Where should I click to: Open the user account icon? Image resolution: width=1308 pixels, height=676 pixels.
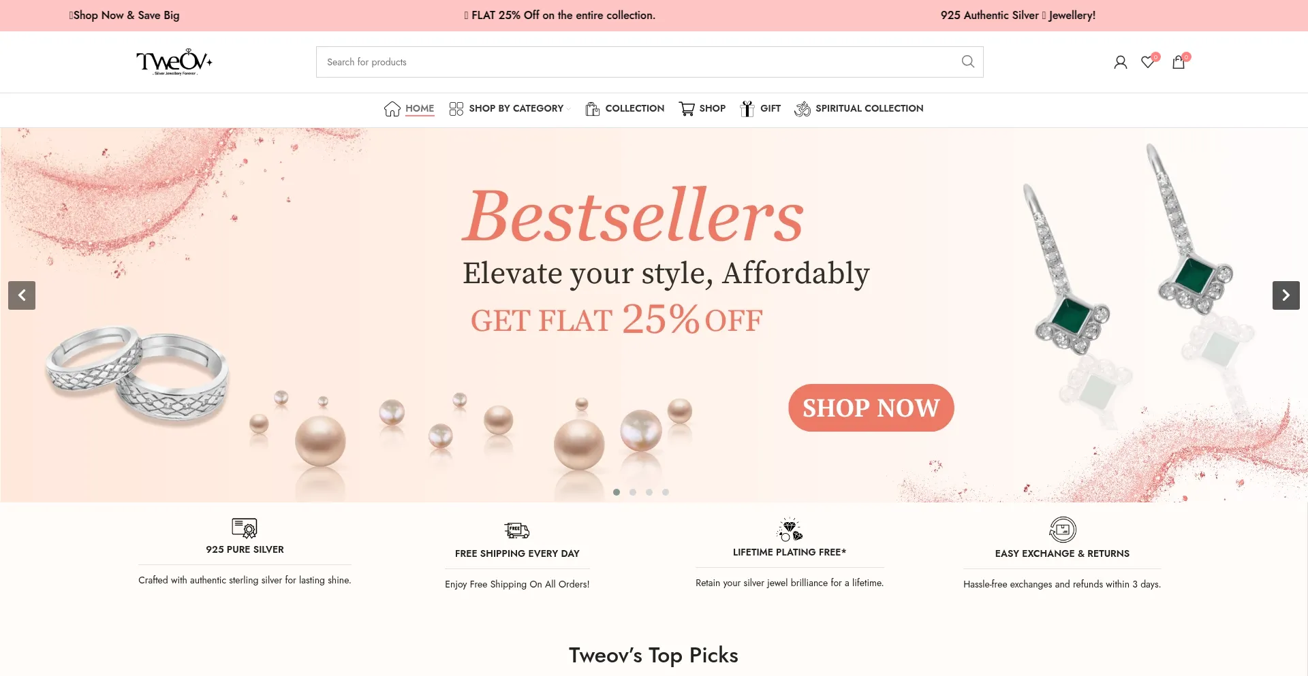[1120, 63]
